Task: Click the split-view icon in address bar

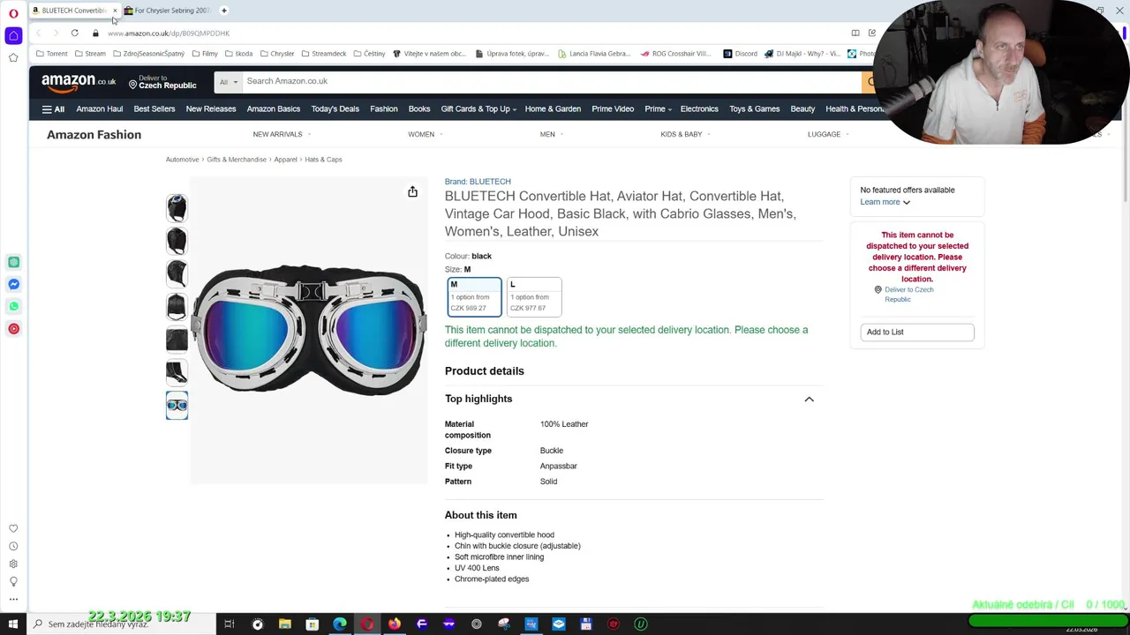Action: click(x=855, y=33)
